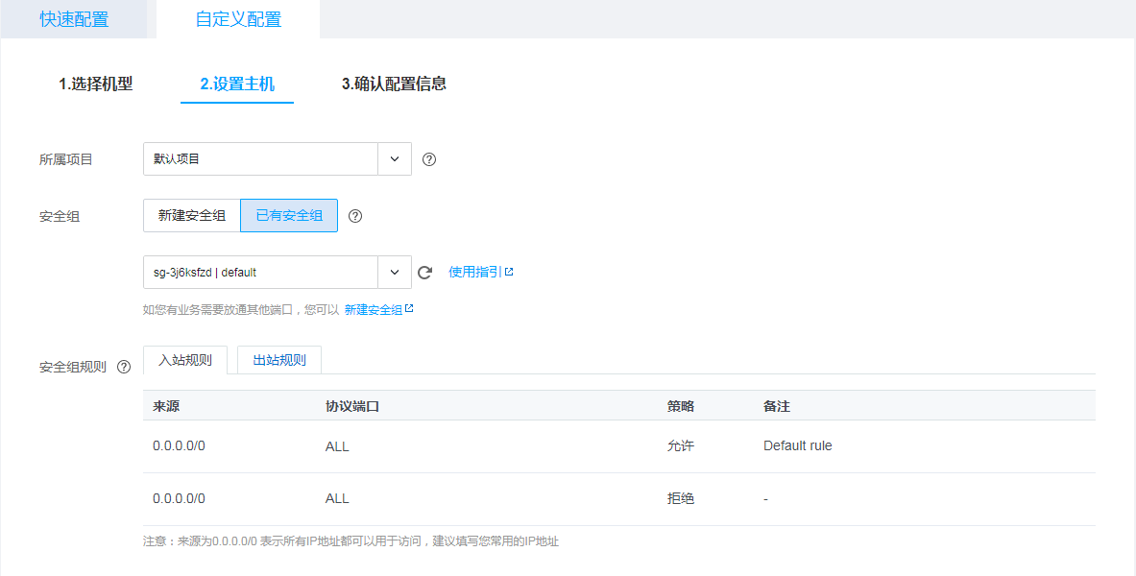Viewport: 1136px width, 576px height.
Task: Refresh the security group list
Action: [x=424, y=273]
